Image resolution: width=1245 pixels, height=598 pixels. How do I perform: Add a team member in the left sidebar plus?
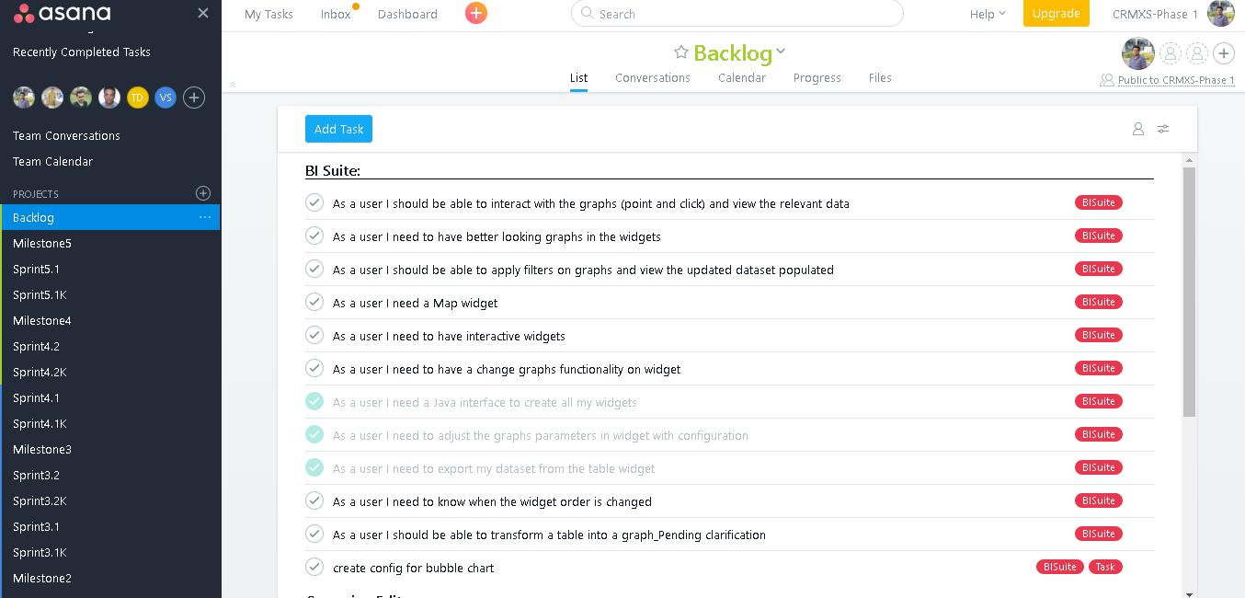[193, 98]
